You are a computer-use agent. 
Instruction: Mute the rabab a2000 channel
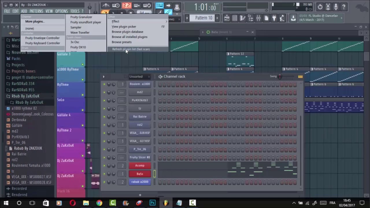click(x=104, y=182)
